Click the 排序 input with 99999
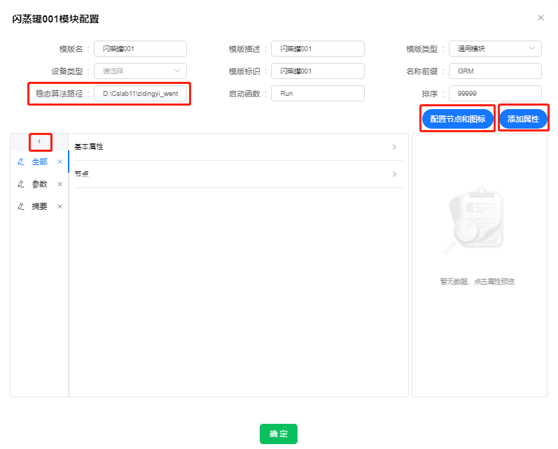The height and width of the screenshot is (449, 558). coord(495,93)
